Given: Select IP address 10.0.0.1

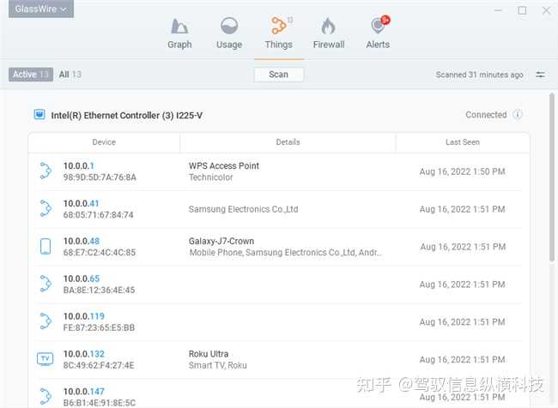Looking at the screenshot, I should tap(79, 165).
